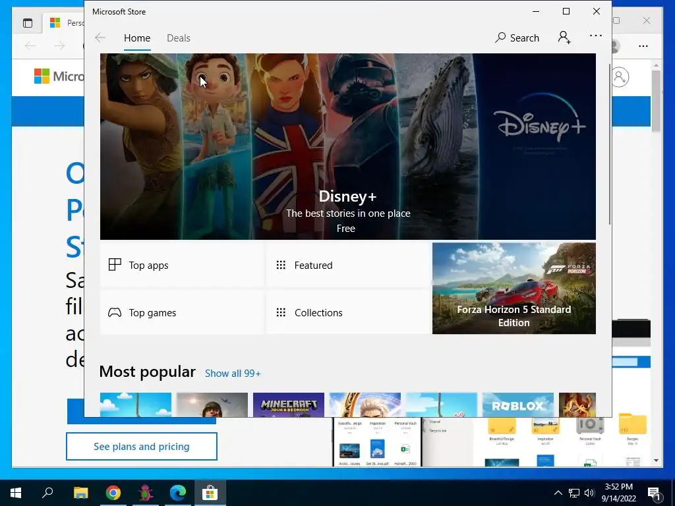Open File Explorer from the taskbar
Screen dimensions: 675x506
[x=80, y=493]
